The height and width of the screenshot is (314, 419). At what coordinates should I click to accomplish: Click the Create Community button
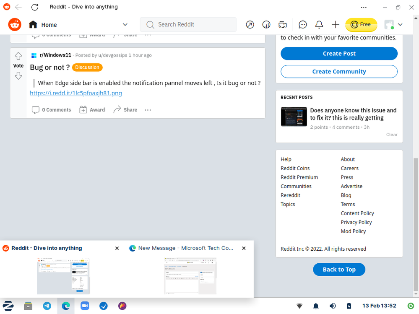339,72
